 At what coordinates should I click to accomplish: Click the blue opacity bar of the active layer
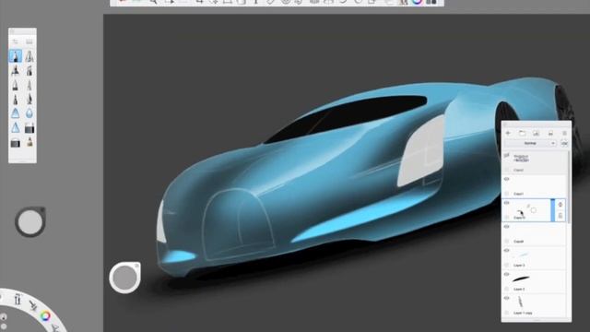[553, 210]
